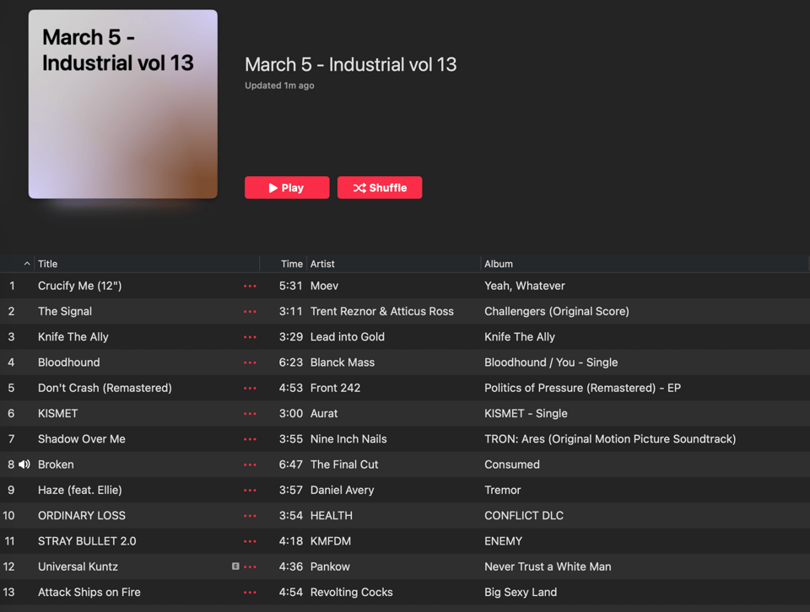Open more options for ORDINARY LOSS

tap(250, 516)
